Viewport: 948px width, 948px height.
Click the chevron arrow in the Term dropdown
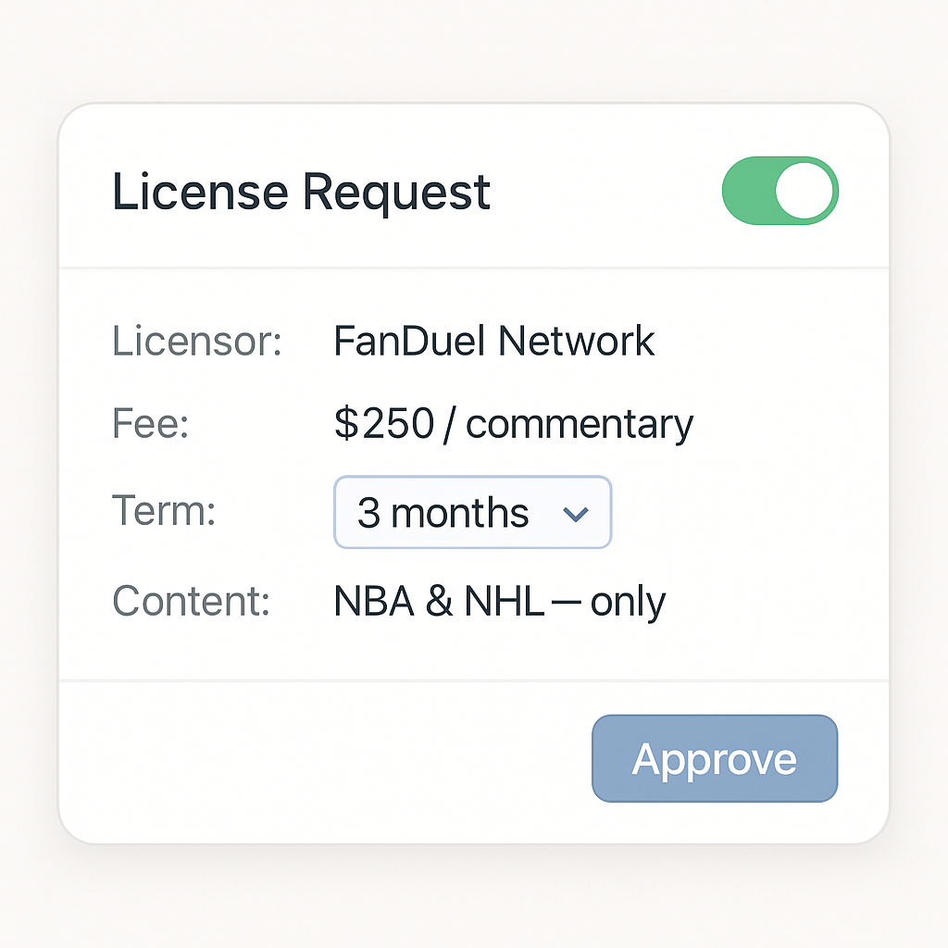[576, 514]
